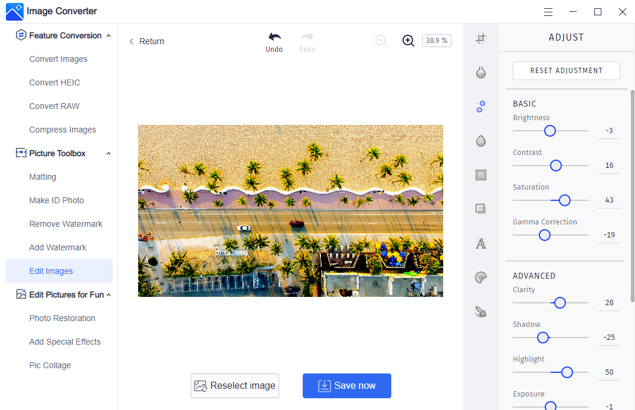
Task: Click the Gamma Correction slider handle
Action: coord(545,235)
